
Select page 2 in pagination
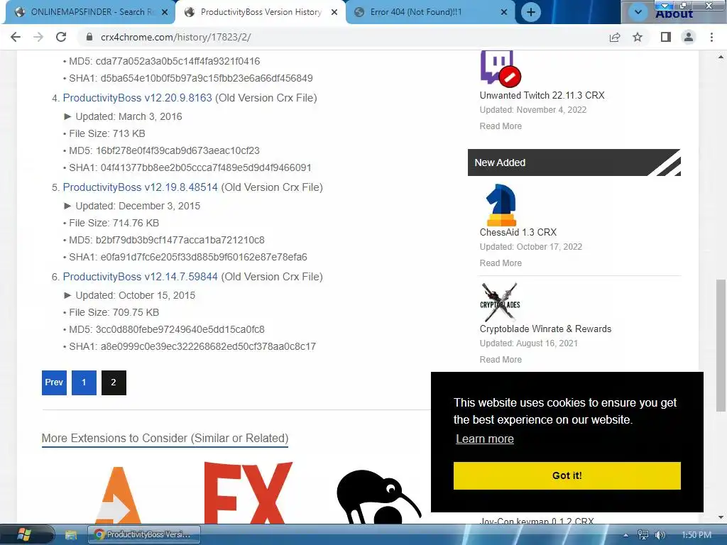pos(114,382)
